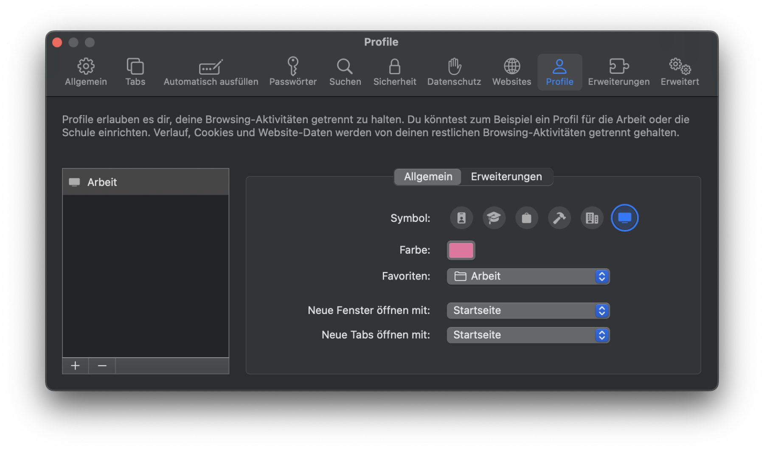The height and width of the screenshot is (451, 764).
Task: Choose the hammer profile symbol
Action: click(x=559, y=218)
